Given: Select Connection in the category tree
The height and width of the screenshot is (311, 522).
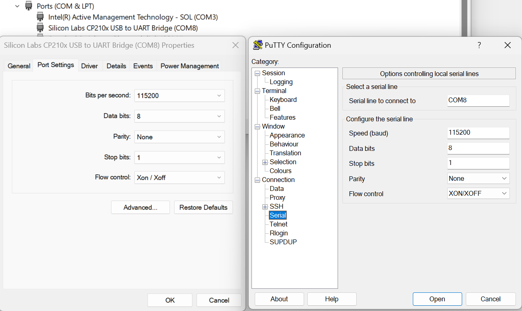Looking at the screenshot, I should pos(278,180).
